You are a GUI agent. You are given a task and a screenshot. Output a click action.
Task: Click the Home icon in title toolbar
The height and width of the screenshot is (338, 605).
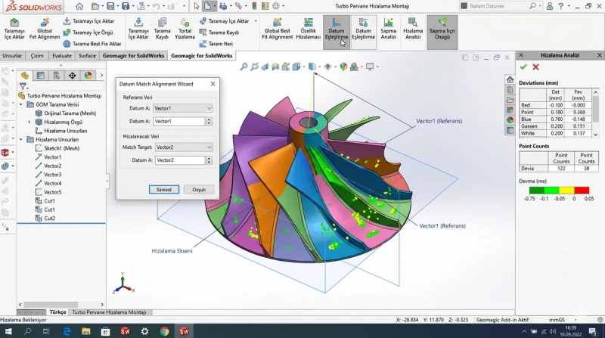click(79, 6)
